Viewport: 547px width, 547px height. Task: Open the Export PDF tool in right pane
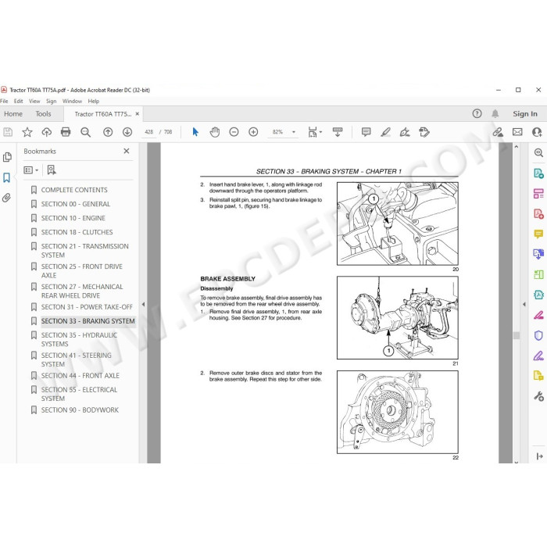click(538, 173)
